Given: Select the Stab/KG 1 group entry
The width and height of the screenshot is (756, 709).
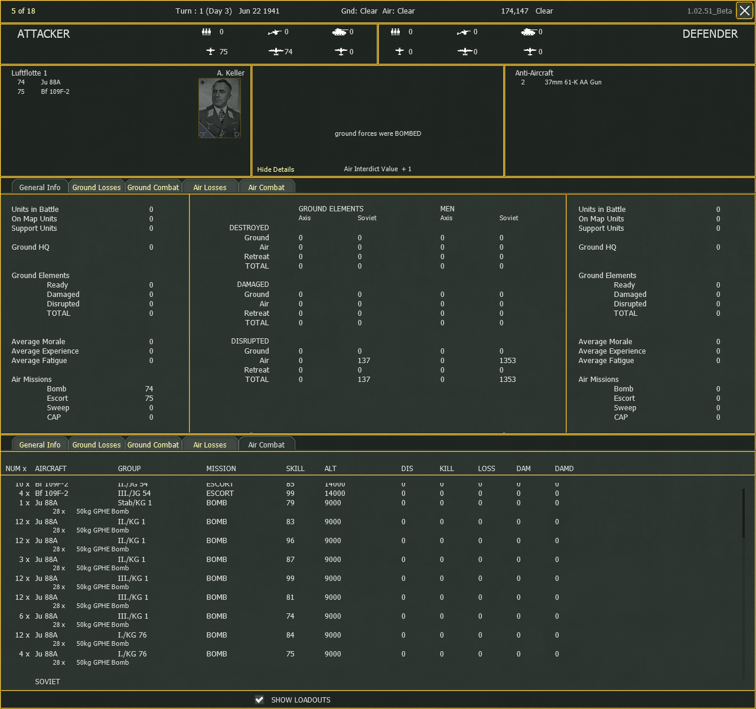Looking at the screenshot, I should click(x=135, y=503).
